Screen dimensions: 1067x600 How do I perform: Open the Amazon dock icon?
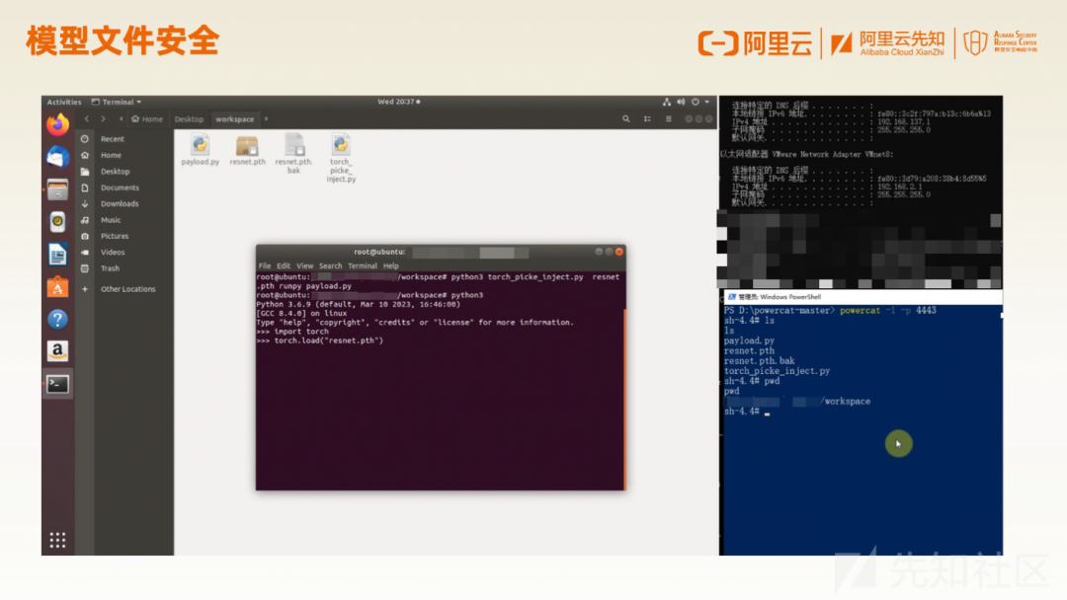(58, 351)
